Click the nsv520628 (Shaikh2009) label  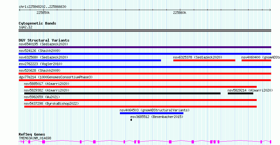coord(40,70)
